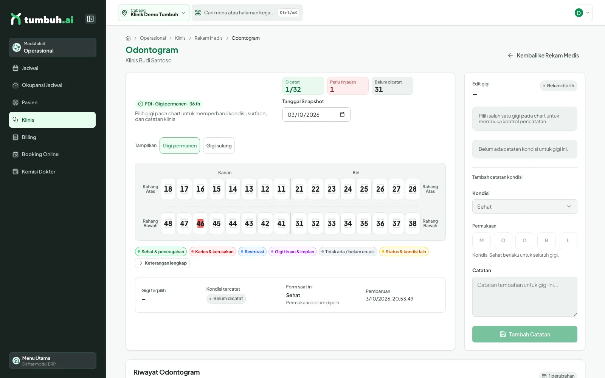Click the 1 perubahan badge
This screenshot has width=605, height=378.
tap(558, 376)
